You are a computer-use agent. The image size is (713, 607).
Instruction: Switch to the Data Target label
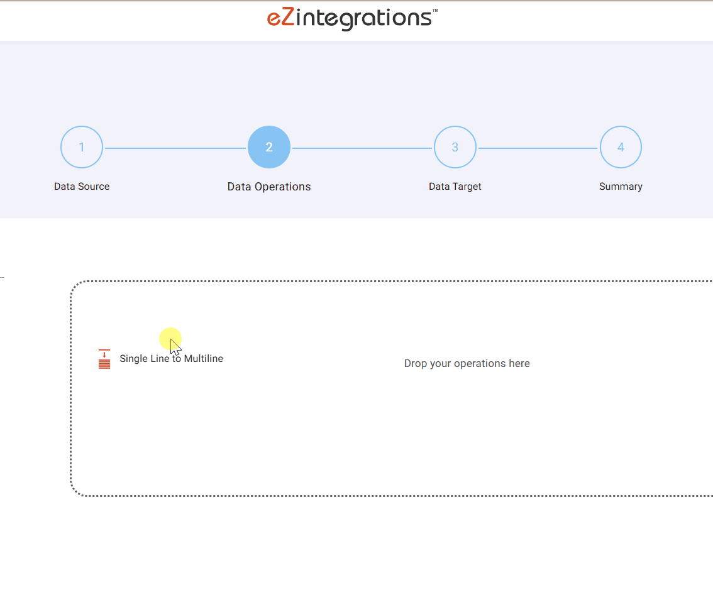(x=455, y=187)
